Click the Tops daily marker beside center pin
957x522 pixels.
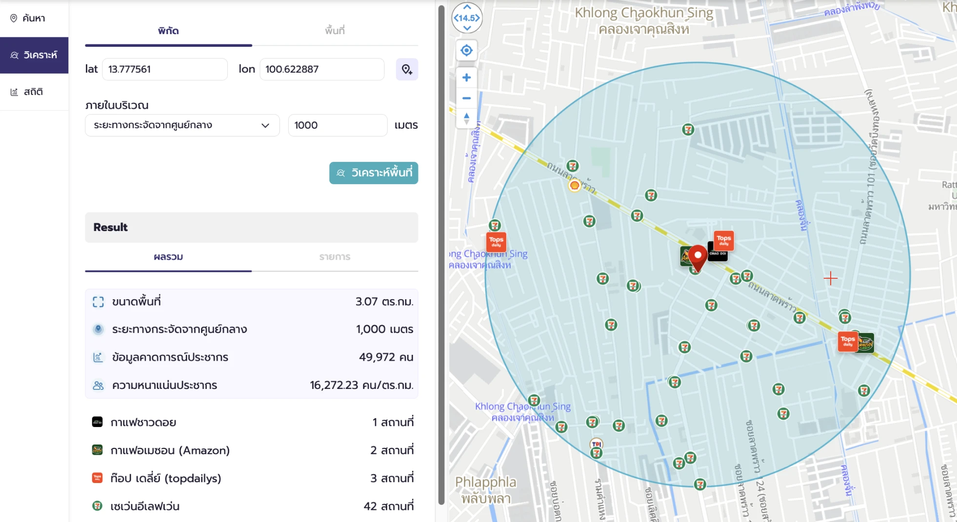(724, 240)
